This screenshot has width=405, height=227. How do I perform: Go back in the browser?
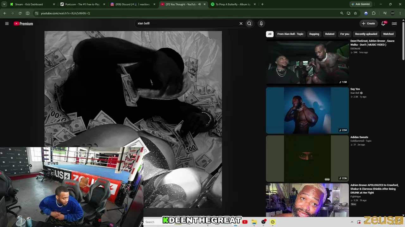click(5, 13)
